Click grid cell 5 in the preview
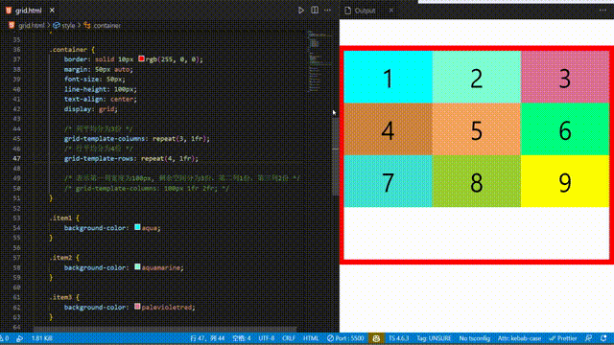 [477, 129]
